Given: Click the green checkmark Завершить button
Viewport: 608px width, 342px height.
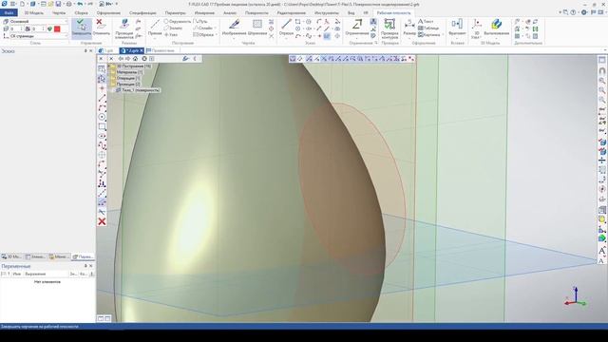Looking at the screenshot, I should tap(82, 28).
